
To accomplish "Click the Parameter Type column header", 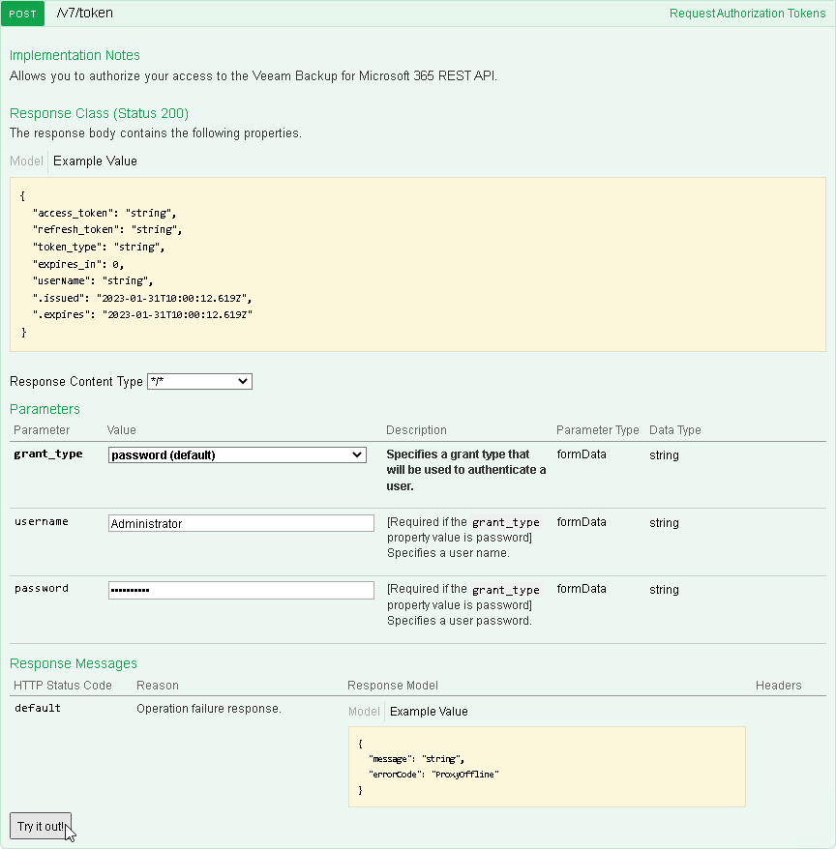I will pyautogui.click(x=598, y=430).
